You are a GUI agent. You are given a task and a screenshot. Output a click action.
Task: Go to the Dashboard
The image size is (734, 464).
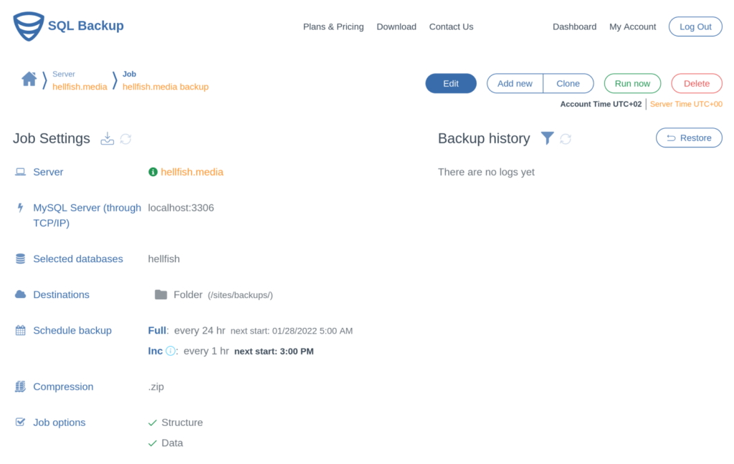(x=574, y=26)
